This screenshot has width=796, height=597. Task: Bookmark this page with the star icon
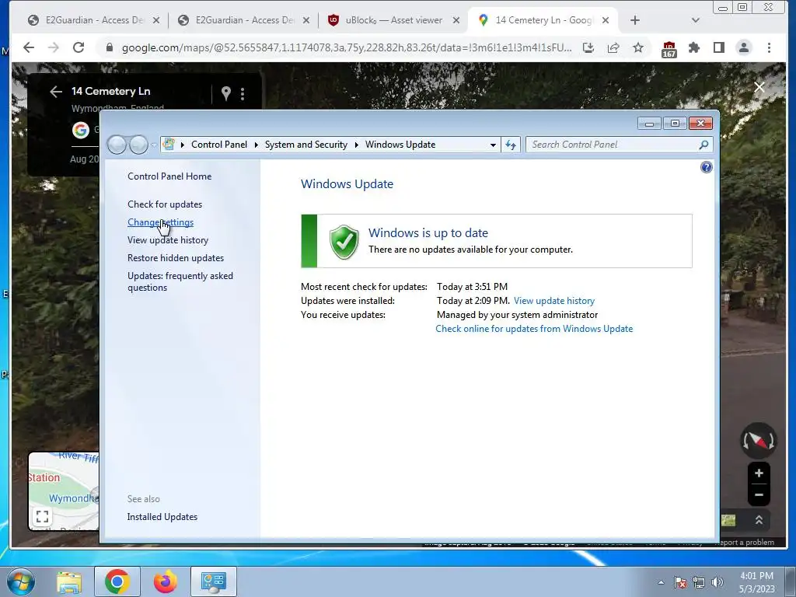pyautogui.click(x=638, y=47)
